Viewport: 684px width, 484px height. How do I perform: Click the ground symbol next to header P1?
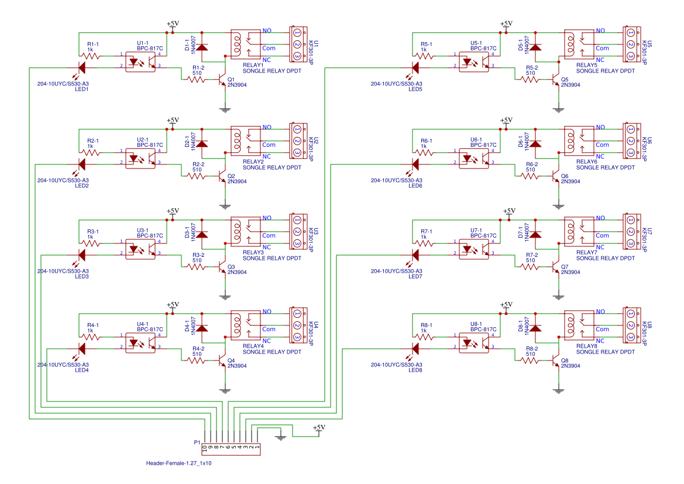(280, 437)
